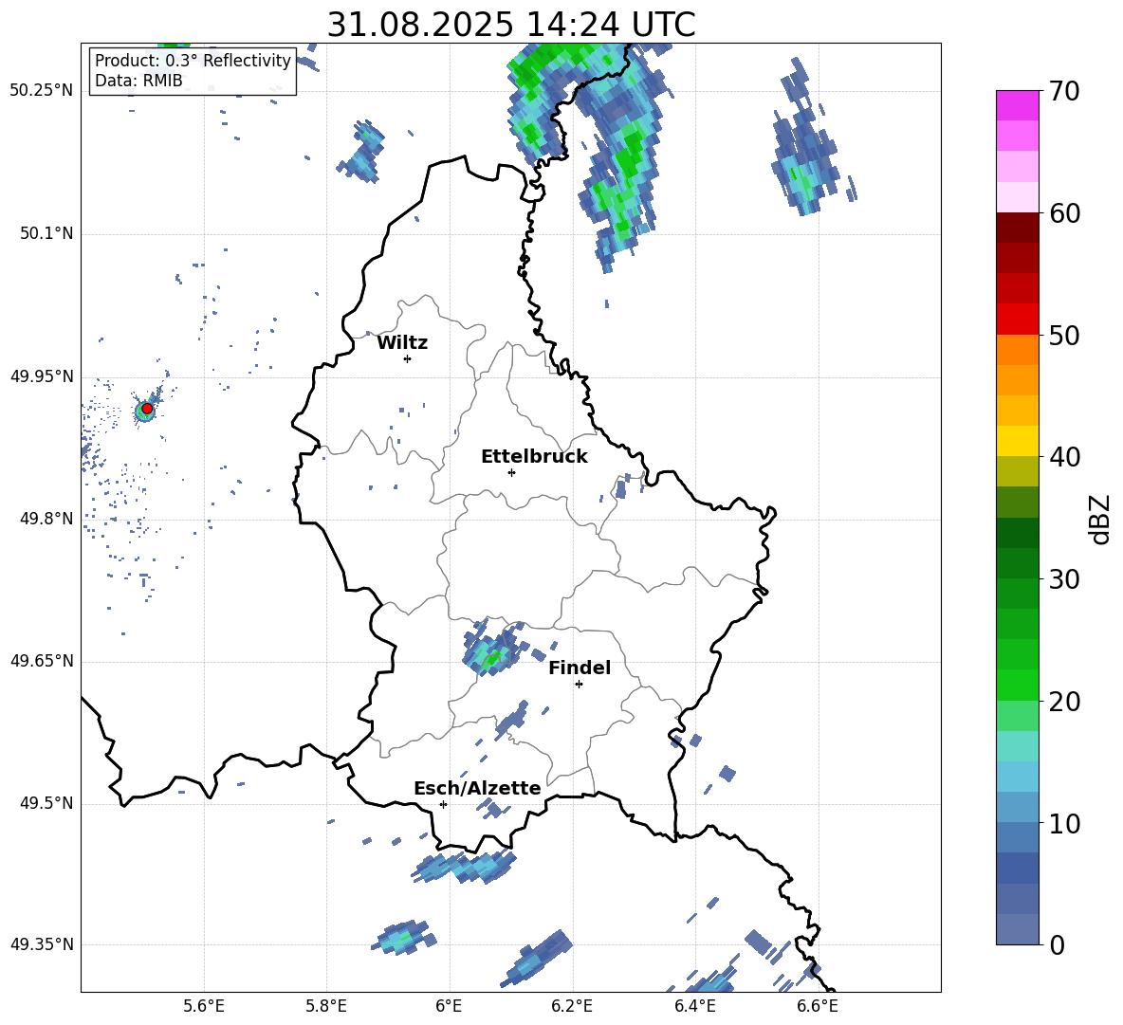The width and height of the screenshot is (1123, 1025).
Task: Click the 6.4°E longitude label
Action: click(x=694, y=1006)
